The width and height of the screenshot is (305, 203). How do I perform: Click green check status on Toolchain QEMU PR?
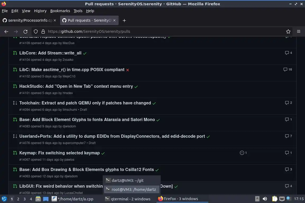(x=154, y=103)
